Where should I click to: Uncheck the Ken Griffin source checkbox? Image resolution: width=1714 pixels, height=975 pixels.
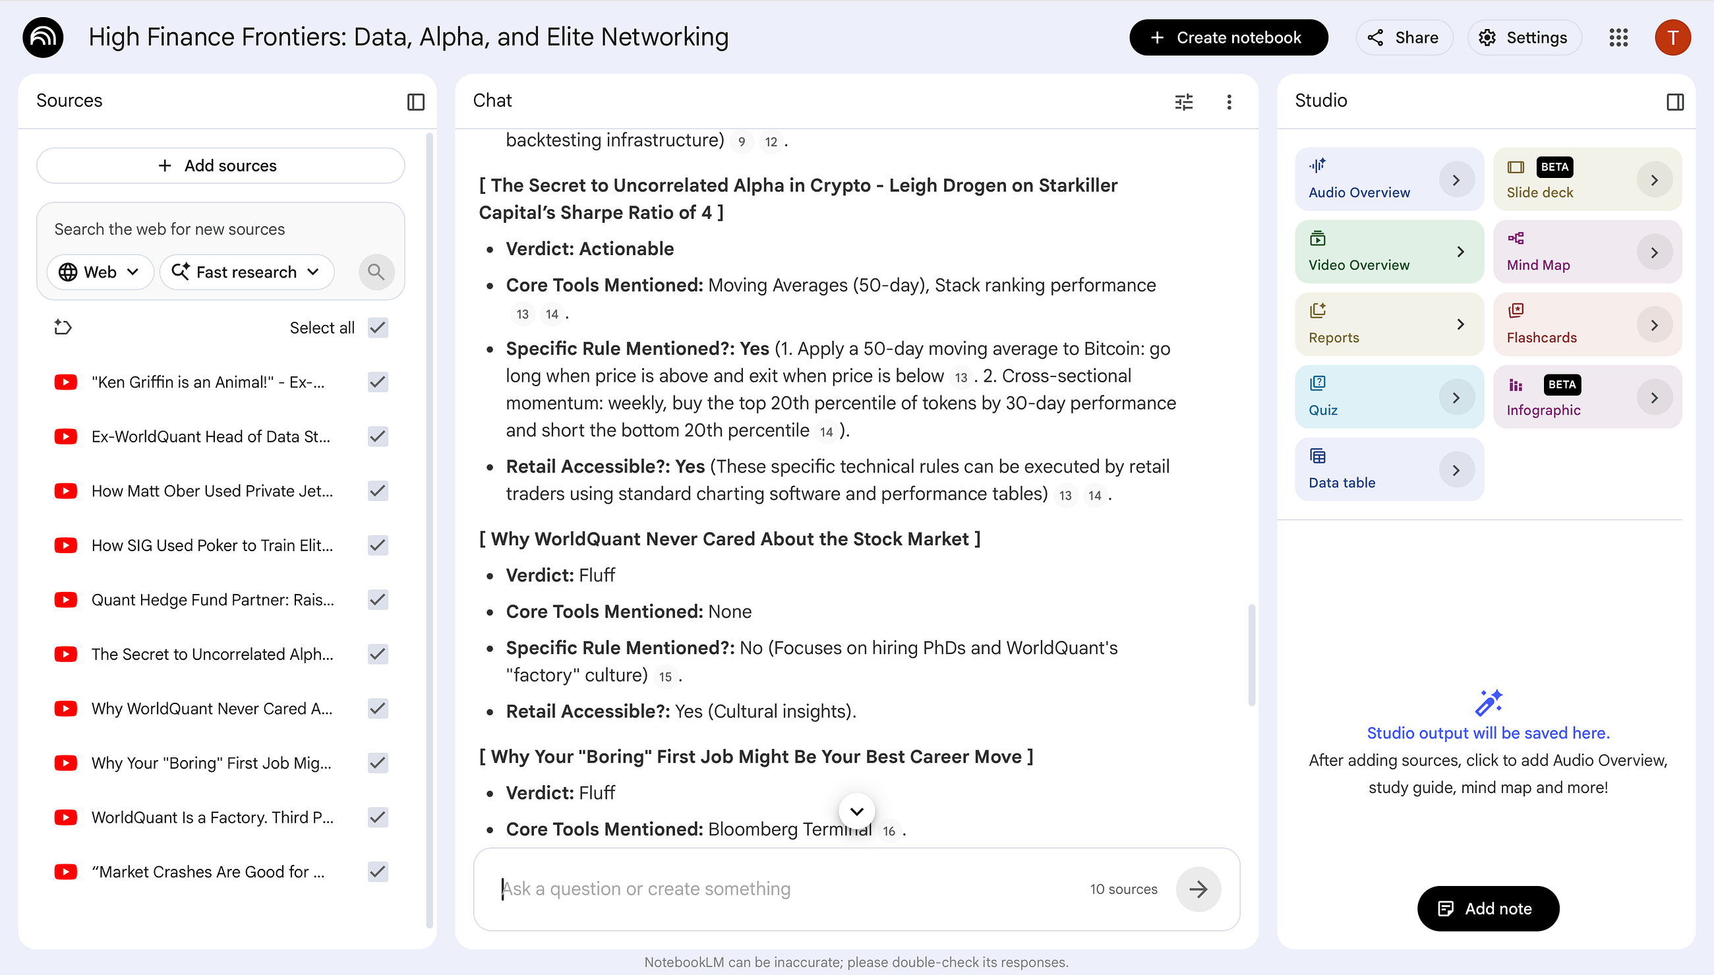(378, 382)
